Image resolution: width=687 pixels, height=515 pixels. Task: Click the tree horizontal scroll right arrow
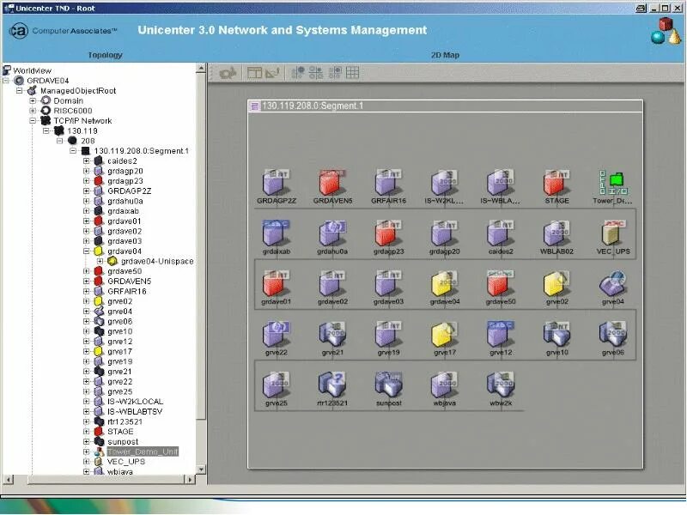(x=190, y=480)
